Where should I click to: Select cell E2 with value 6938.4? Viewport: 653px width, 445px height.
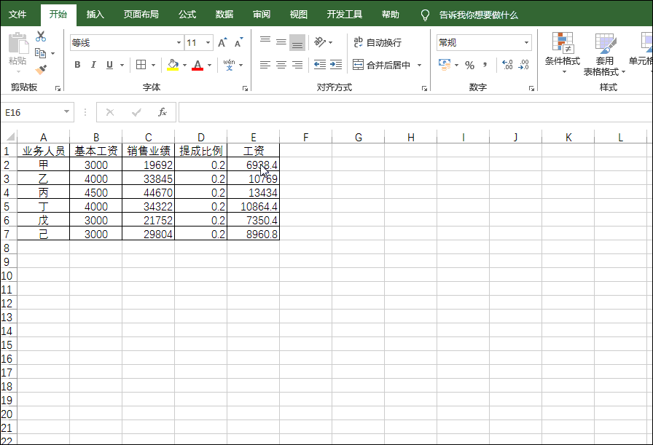pos(253,165)
